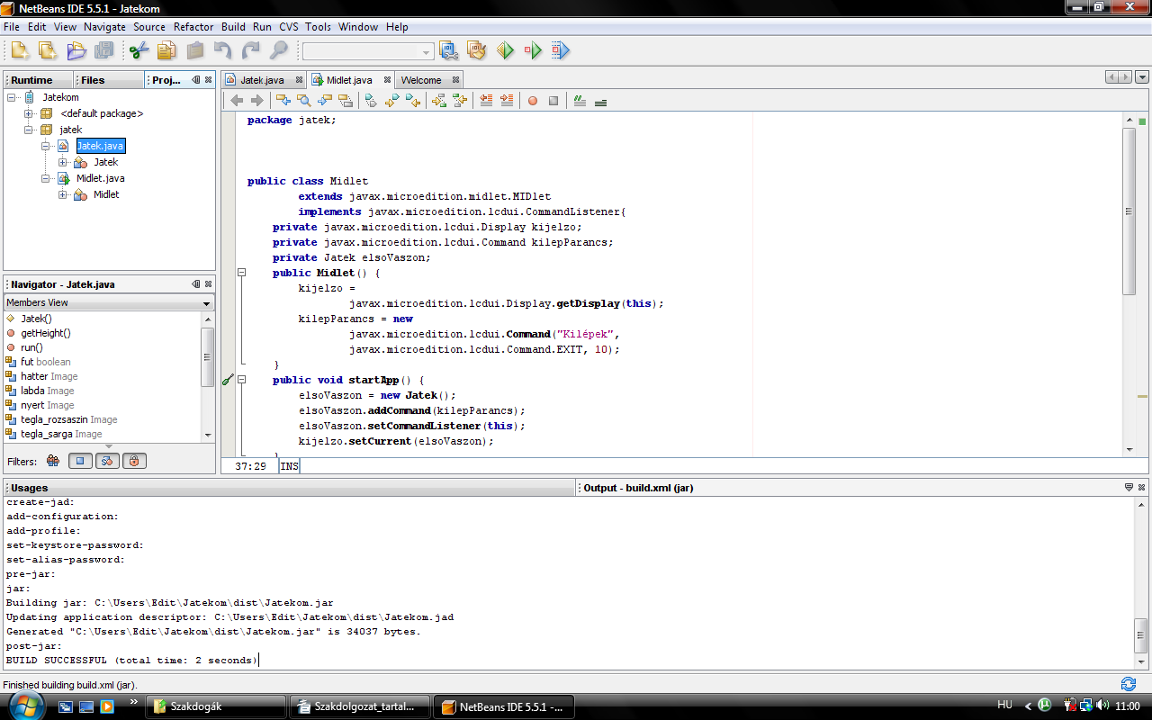
Task: Expand the default package node
Action: [29, 113]
